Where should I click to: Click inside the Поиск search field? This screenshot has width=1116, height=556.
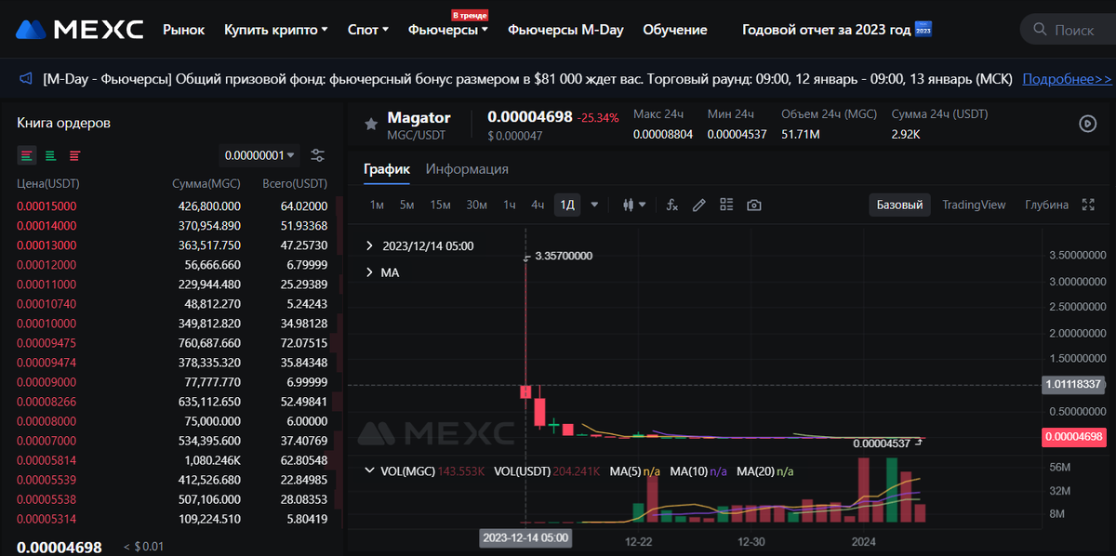1074,30
